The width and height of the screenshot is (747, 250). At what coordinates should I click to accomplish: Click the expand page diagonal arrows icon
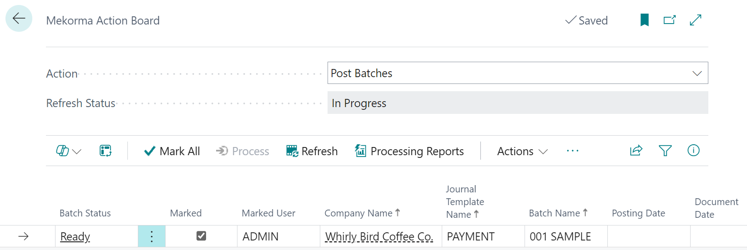(695, 20)
